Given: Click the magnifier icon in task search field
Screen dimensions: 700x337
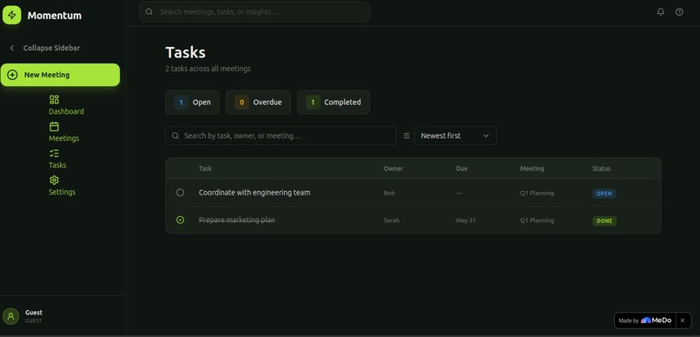Looking at the screenshot, I should click(x=175, y=135).
